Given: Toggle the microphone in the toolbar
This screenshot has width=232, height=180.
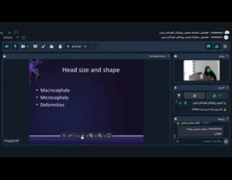Looking at the screenshot, I should [x=15, y=46].
